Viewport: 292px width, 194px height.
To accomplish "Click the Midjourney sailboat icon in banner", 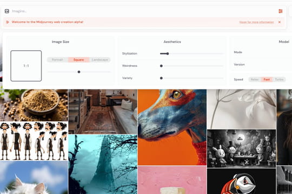I will tap(8, 22).
